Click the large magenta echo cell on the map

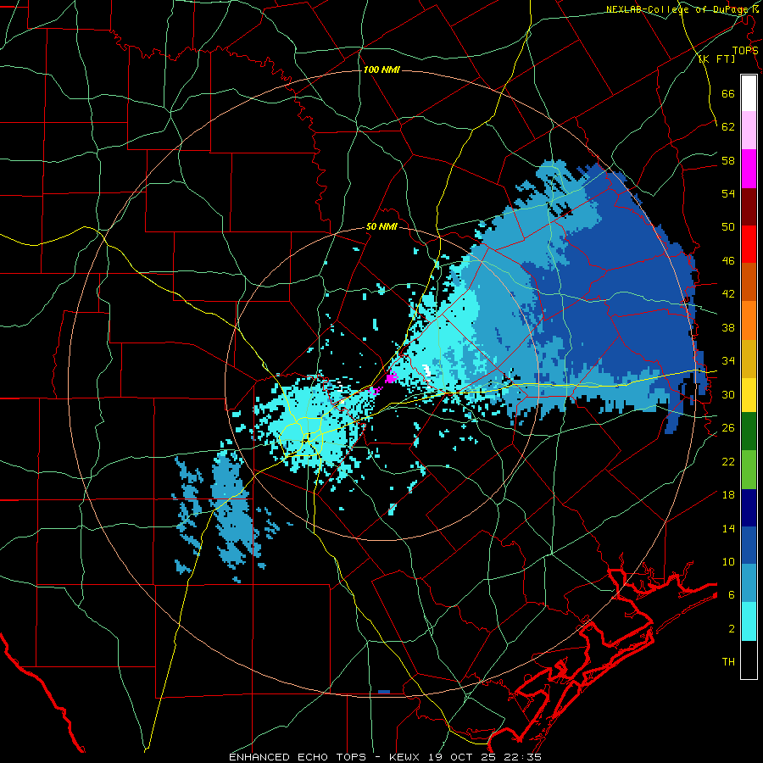[x=391, y=377]
